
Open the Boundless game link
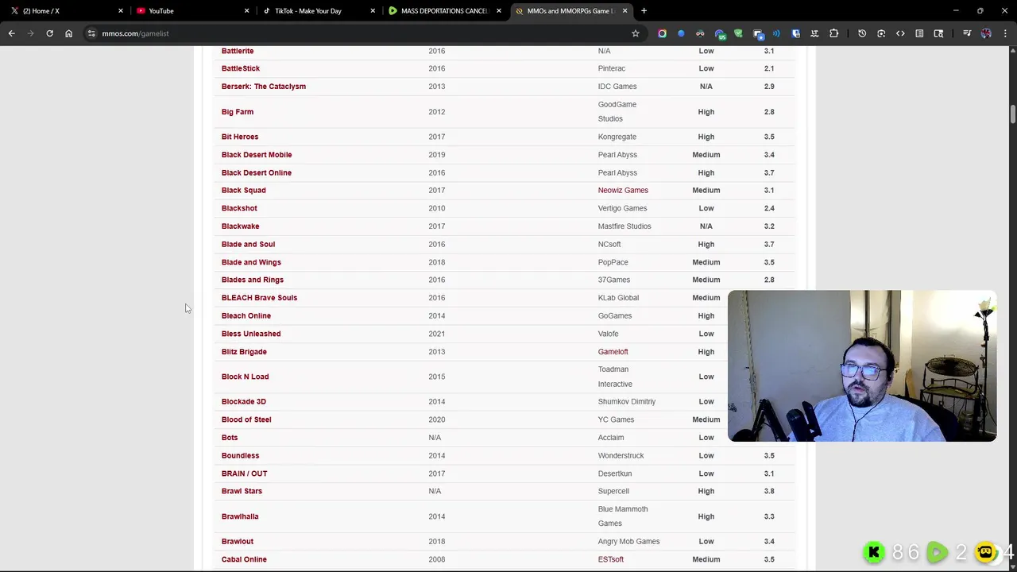pyautogui.click(x=240, y=455)
